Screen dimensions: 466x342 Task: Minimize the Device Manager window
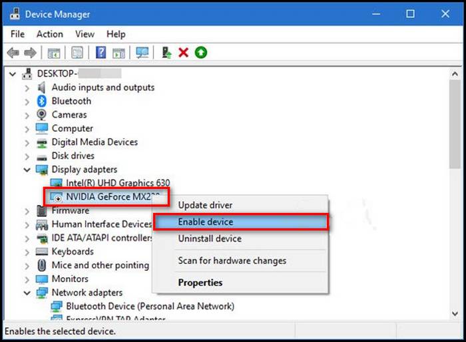coord(376,14)
